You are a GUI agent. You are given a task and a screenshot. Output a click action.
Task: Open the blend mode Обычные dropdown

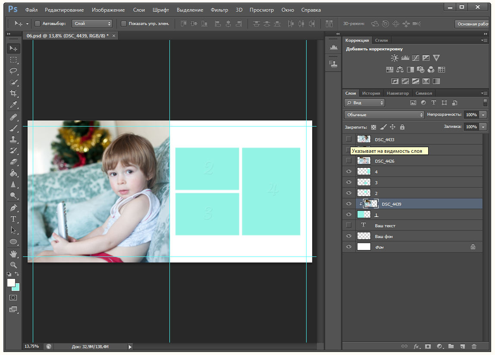coord(384,115)
